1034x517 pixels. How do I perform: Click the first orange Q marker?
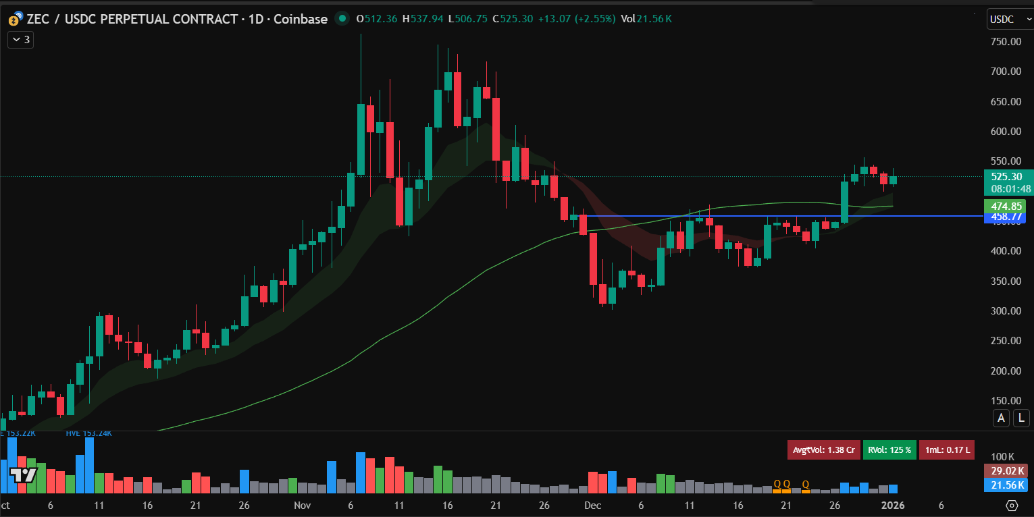coord(777,484)
